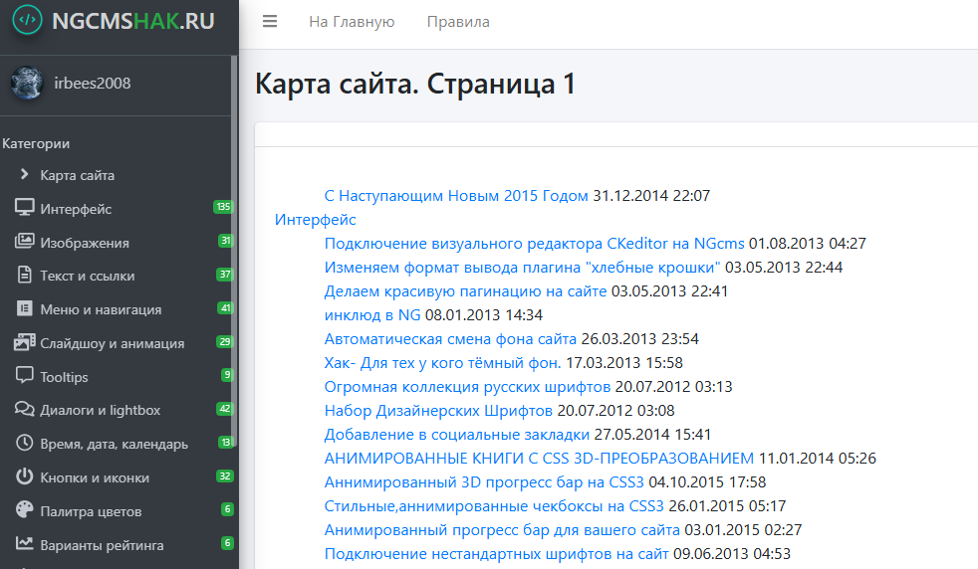Open С Наступающим Новым 2015 Годом article

pyautogui.click(x=456, y=196)
